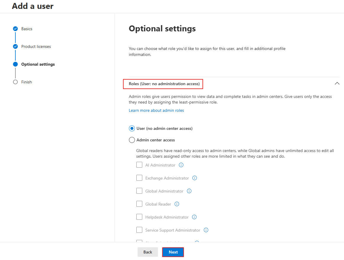Click the Global Reader info icon
344x260 pixels.
177,204
